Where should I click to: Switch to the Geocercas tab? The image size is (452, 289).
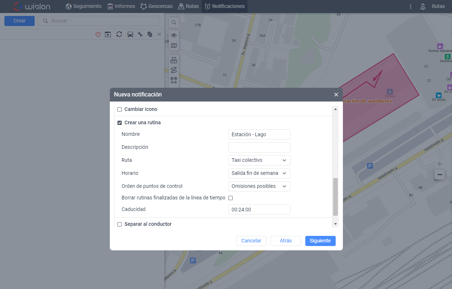156,6
